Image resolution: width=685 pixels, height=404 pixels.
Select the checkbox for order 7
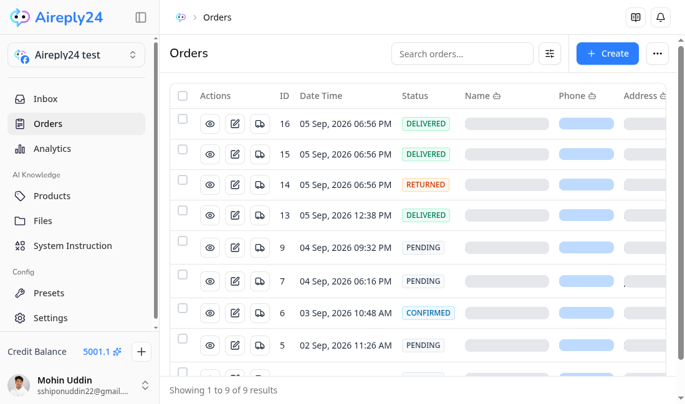pyautogui.click(x=183, y=275)
